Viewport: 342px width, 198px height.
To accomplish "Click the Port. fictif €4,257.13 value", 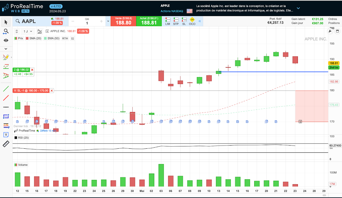I will (x=275, y=23).
